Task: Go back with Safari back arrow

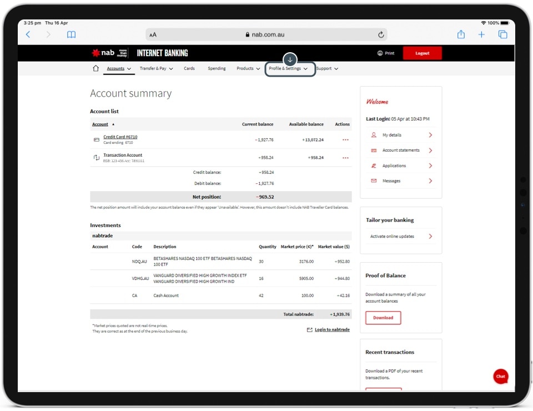Action: [x=28, y=34]
